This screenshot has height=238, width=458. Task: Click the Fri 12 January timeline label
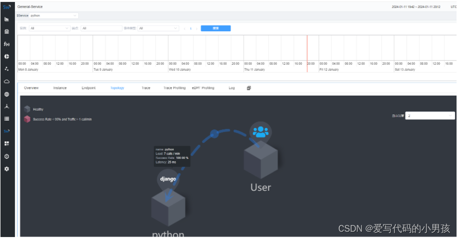coord(329,70)
